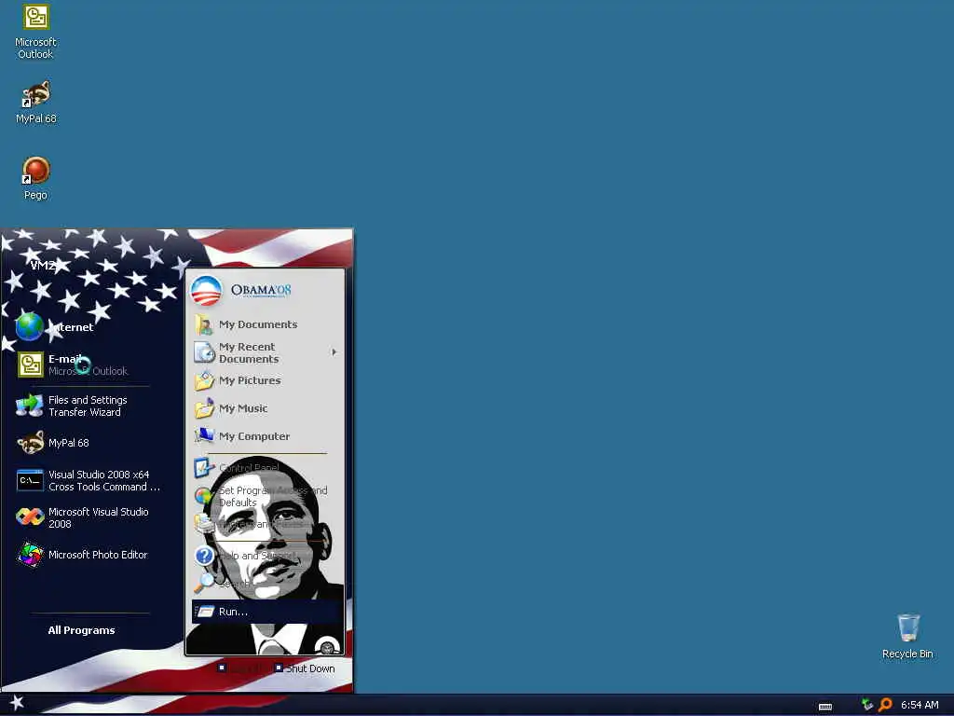Click the orange magnifier tray icon
The height and width of the screenshot is (716, 954).
coord(885,705)
